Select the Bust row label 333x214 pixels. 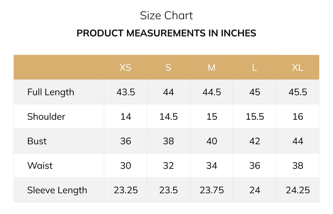(37, 141)
